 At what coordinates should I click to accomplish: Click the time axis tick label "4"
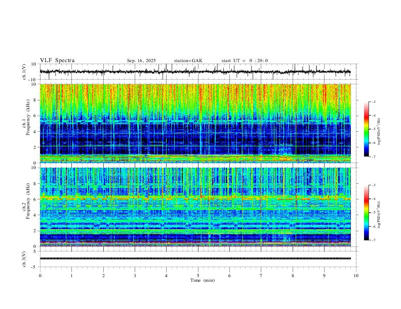click(166, 276)
